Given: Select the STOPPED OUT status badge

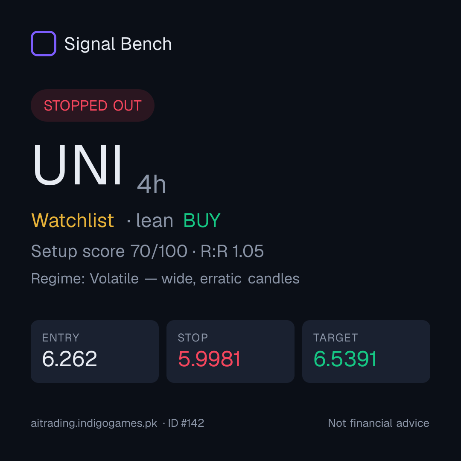Looking at the screenshot, I should [93, 105].
